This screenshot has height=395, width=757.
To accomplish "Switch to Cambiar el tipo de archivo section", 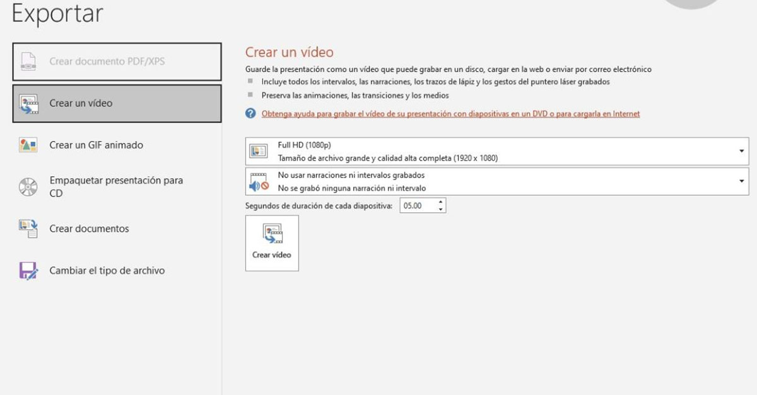I will click(x=107, y=270).
